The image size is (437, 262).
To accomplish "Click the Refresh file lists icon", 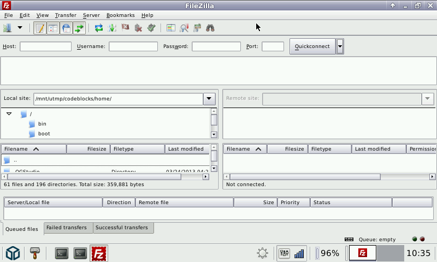I will click(99, 28).
